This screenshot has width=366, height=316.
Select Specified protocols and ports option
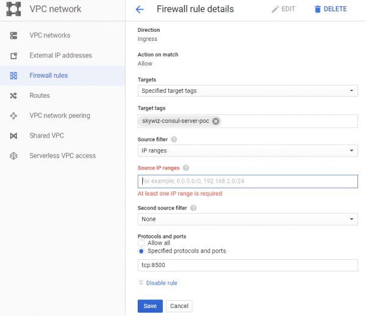tap(142, 251)
